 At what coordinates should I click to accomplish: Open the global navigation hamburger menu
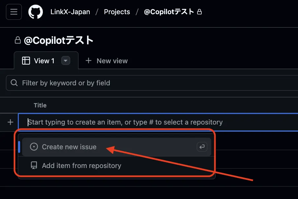click(14, 12)
